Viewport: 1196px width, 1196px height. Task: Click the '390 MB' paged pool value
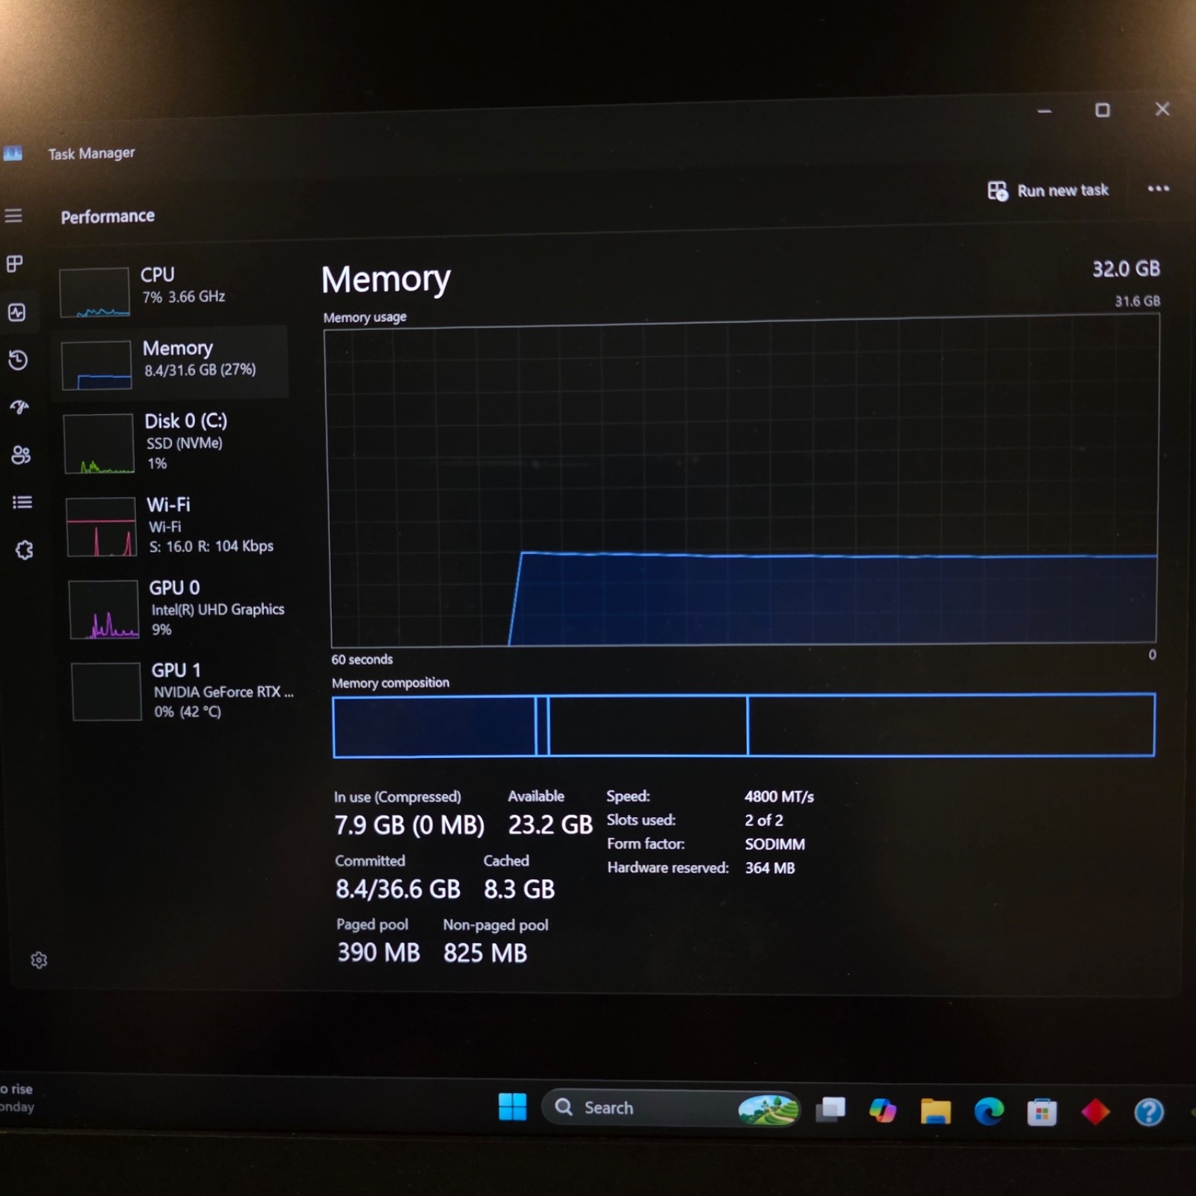coord(378,952)
